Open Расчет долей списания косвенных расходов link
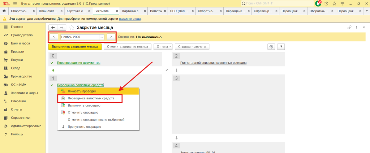 [213, 63]
